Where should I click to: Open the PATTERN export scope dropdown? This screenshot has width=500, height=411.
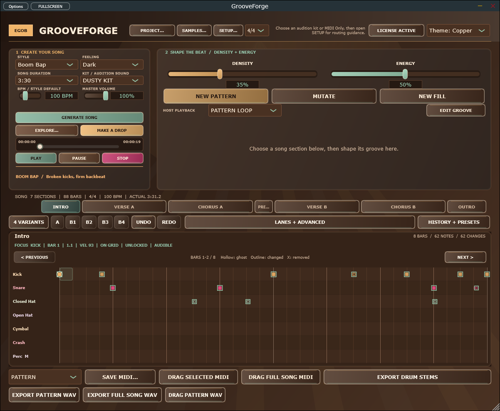coord(45,377)
